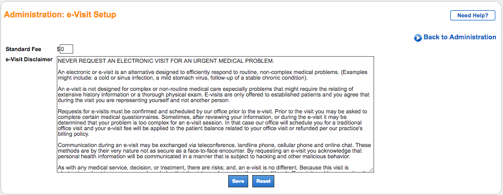This screenshot has width=503, height=195.
Task: Place cursor in the NEVER REQUEST AN ELECTRONIC VISIT line
Action: click(x=166, y=61)
